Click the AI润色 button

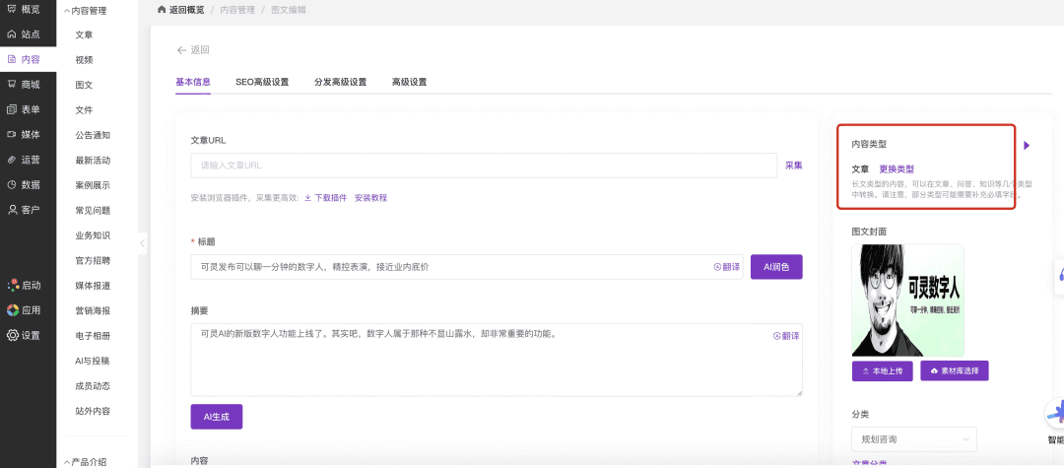coord(776,267)
